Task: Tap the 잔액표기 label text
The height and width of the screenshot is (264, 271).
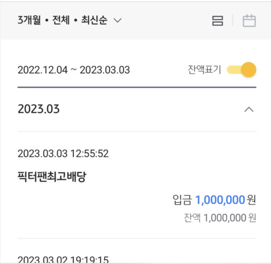Action: [x=204, y=70]
